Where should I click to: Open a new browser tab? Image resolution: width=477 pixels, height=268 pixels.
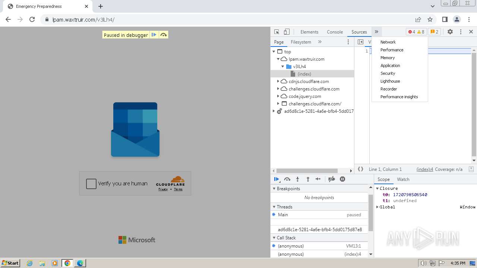point(101,6)
